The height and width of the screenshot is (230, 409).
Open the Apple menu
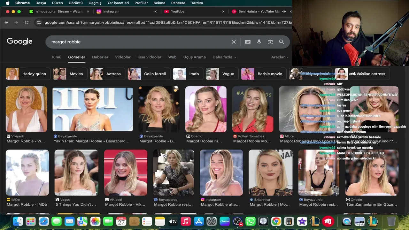[x=7, y=3]
